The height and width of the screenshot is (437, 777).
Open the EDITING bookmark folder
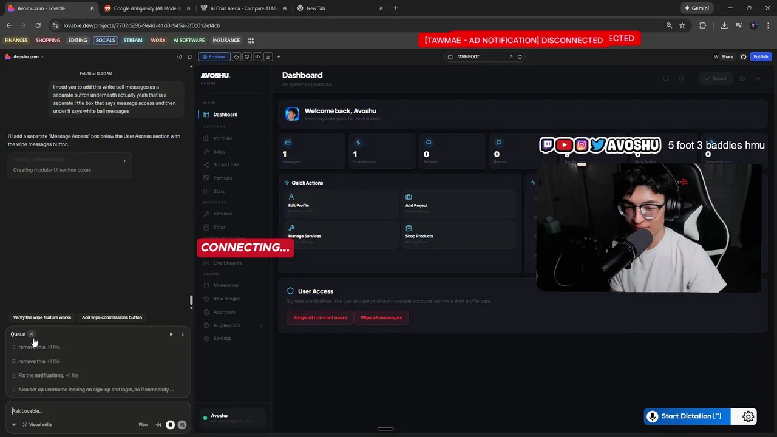78,40
